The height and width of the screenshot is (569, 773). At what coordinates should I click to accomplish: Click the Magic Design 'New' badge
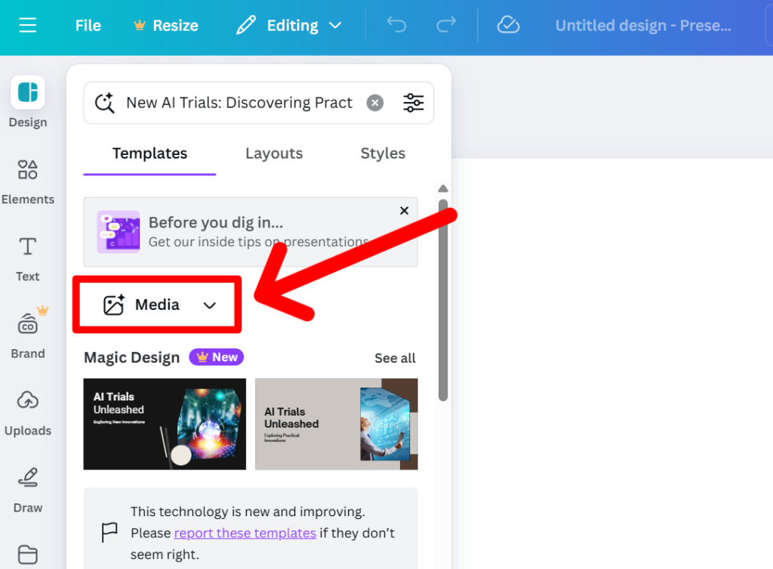[217, 357]
